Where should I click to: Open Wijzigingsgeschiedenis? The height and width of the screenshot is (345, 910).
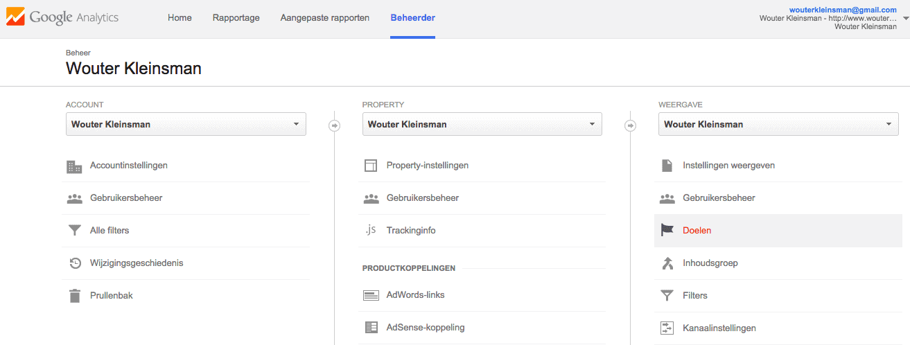pyautogui.click(x=137, y=263)
